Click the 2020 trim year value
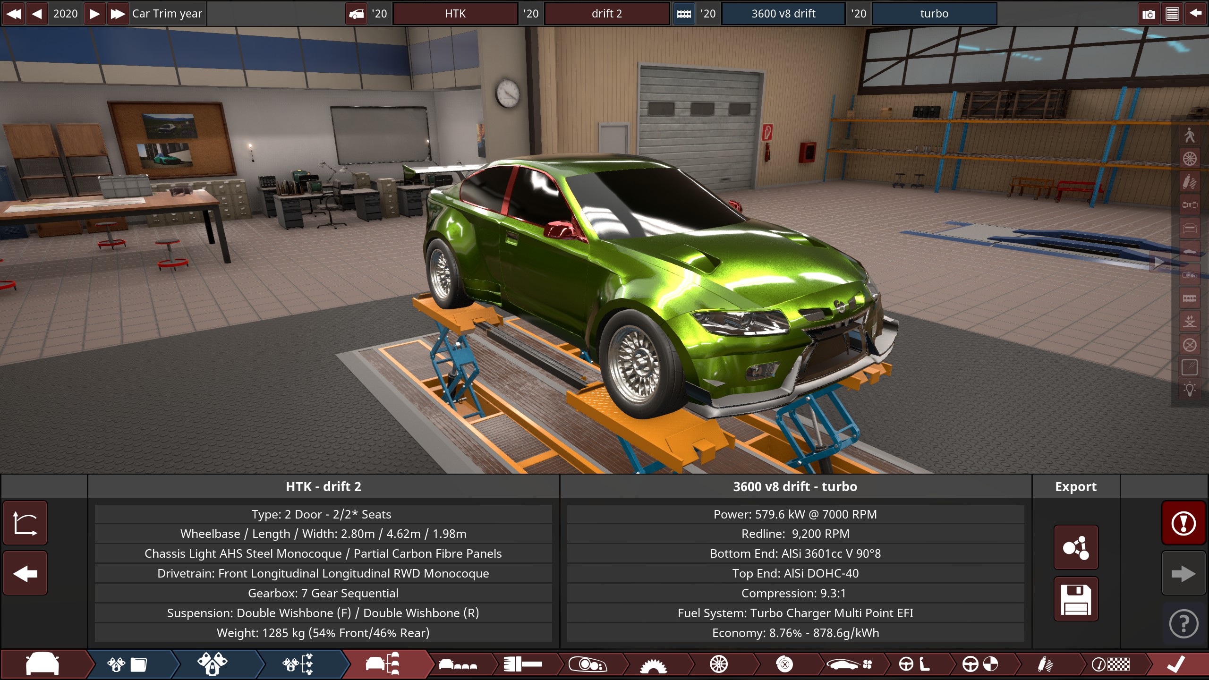This screenshot has height=680, width=1209. (x=65, y=14)
